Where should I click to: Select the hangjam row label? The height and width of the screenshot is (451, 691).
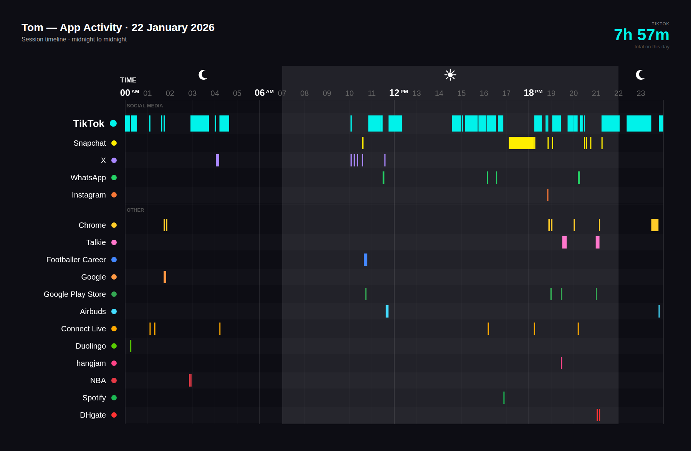click(x=91, y=363)
